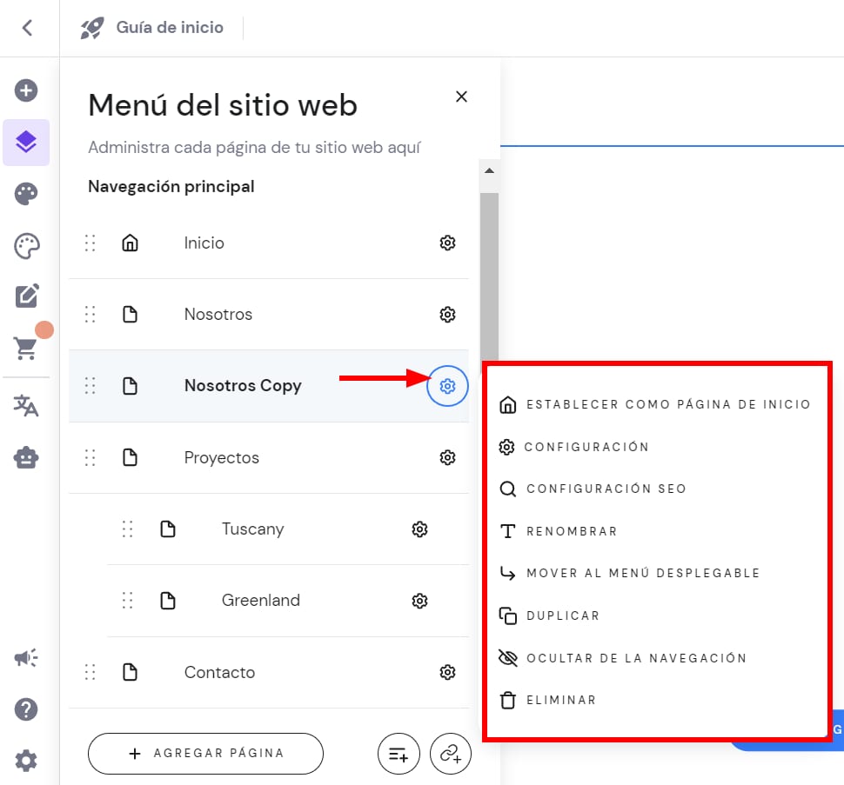Click the megaphone announcements icon

(x=26, y=658)
